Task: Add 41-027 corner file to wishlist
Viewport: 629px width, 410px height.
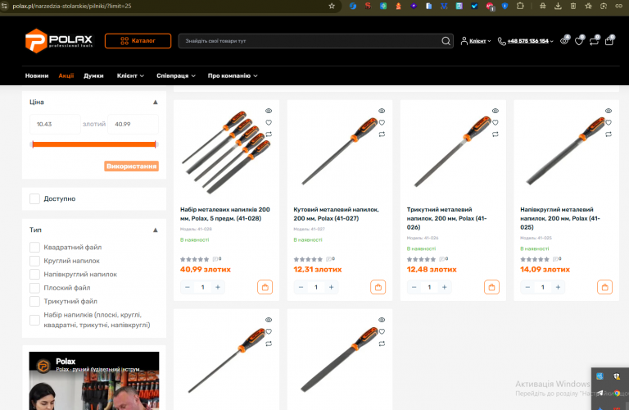Action: click(x=382, y=122)
